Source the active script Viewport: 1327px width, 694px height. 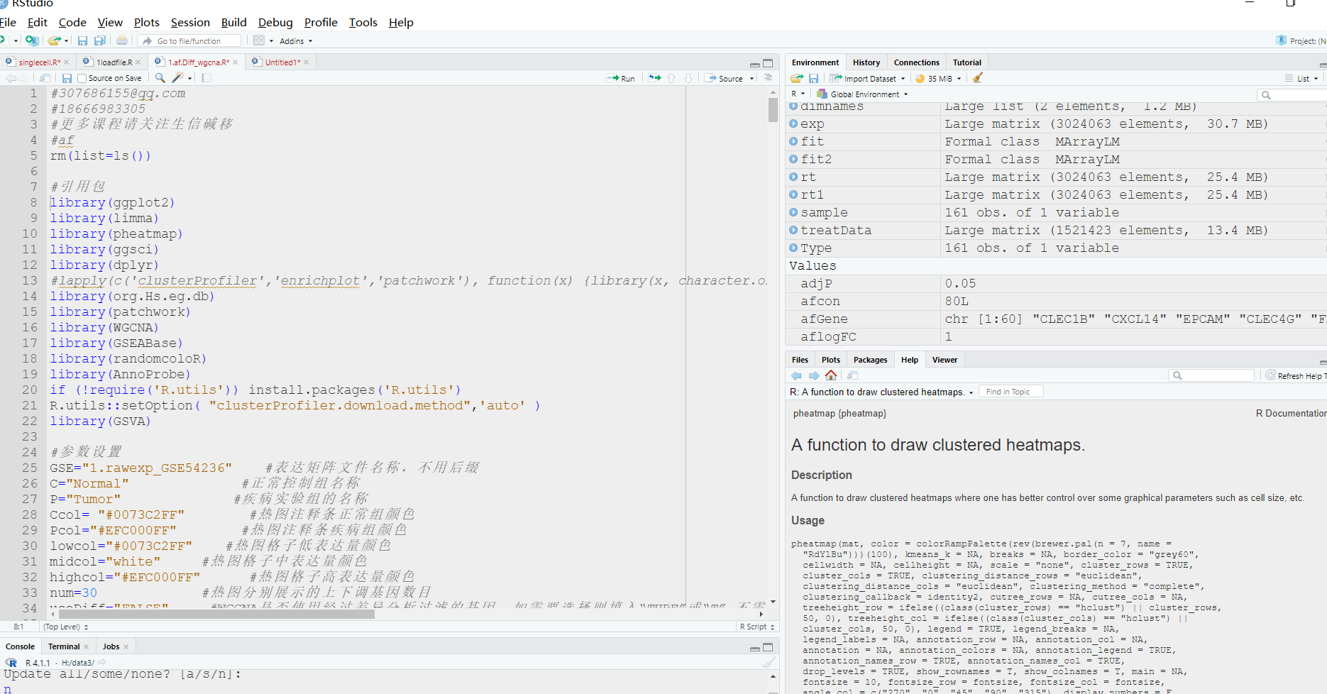click(724, 79)
